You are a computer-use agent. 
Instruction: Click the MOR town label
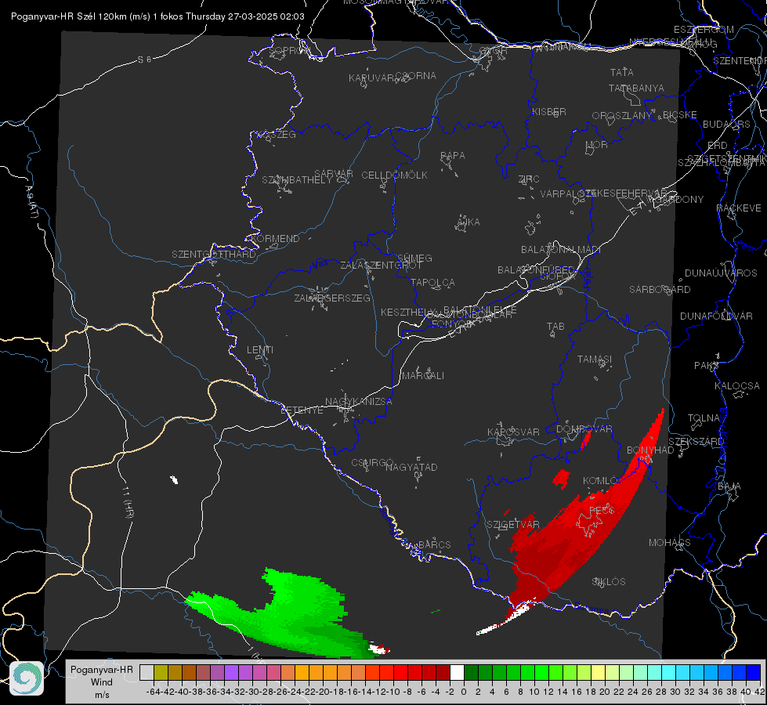tap(596, 144)
